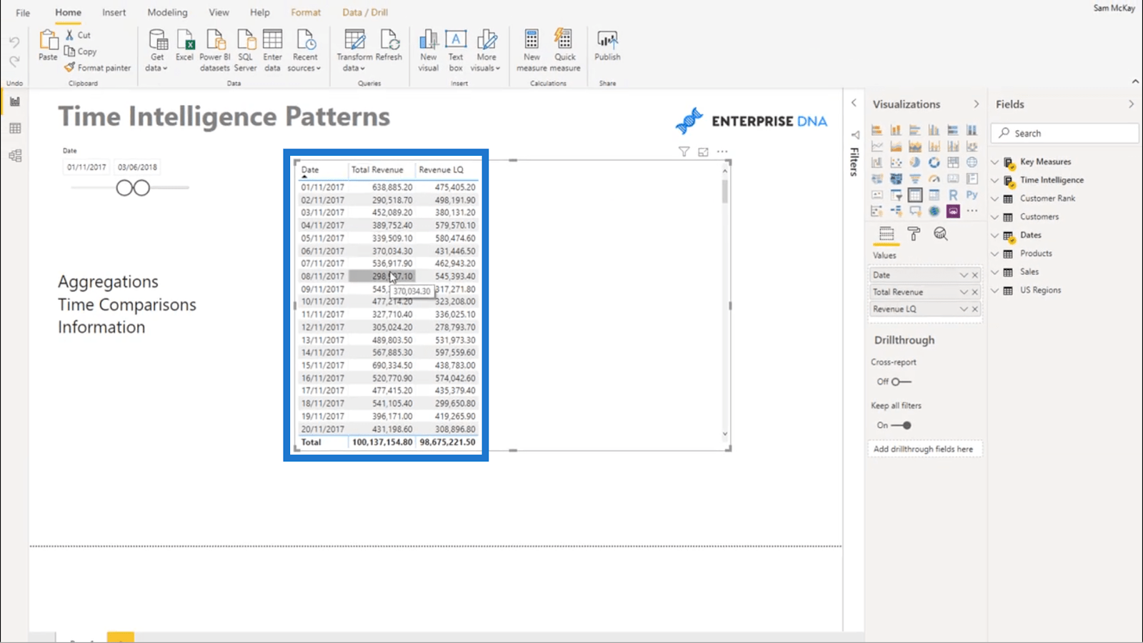Open the View ribbon tab
This screenshot has width=1143, height=643.
(x=219, y=12)
